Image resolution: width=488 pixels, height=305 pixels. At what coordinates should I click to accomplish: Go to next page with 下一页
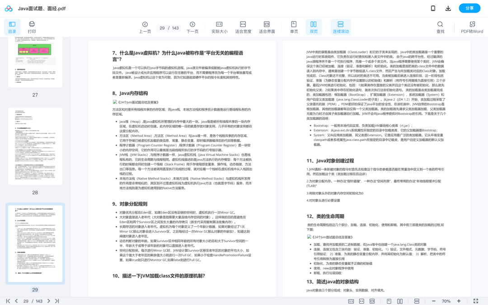click(192, 27)
